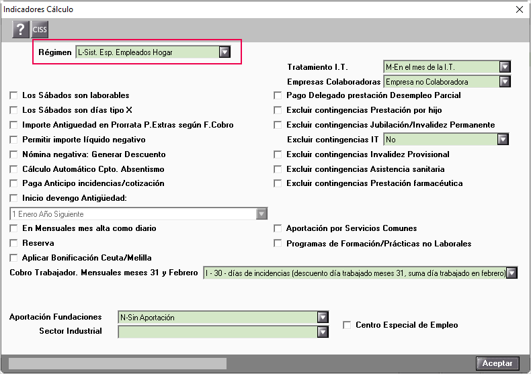Screen dimensions: 531x374
Task: Expand the Tratamiento I.T. dropdown
Action: point(505,67)
